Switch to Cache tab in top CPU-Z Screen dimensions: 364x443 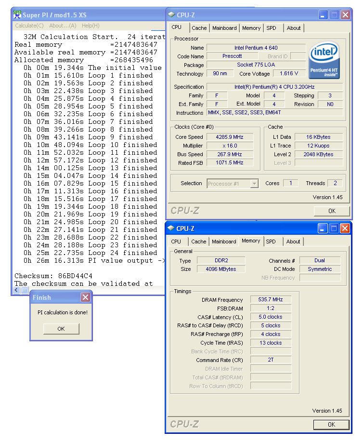tap(199, 28)
